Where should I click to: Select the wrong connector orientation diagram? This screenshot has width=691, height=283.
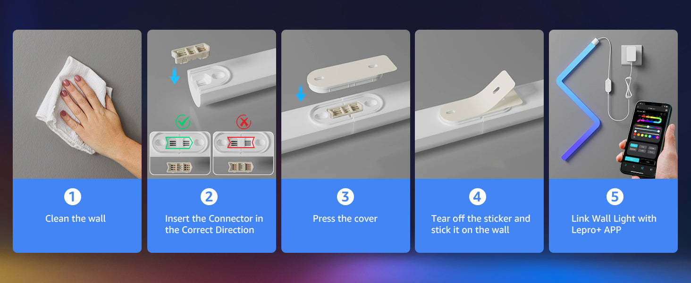243,153
